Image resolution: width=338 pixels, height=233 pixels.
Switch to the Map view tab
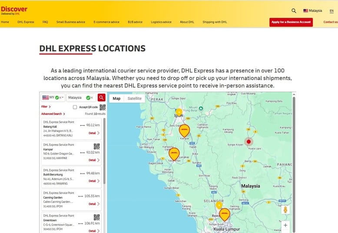[x=116, y=98]
